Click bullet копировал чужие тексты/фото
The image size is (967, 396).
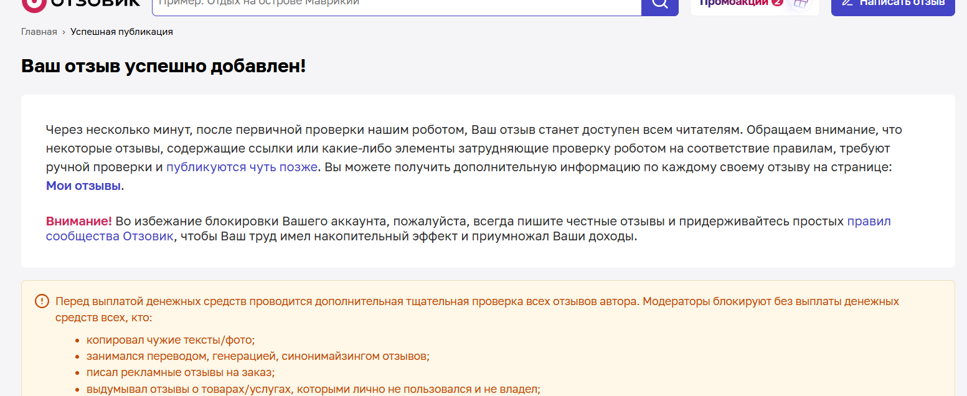pyautogui.click(x=171, y=340)
